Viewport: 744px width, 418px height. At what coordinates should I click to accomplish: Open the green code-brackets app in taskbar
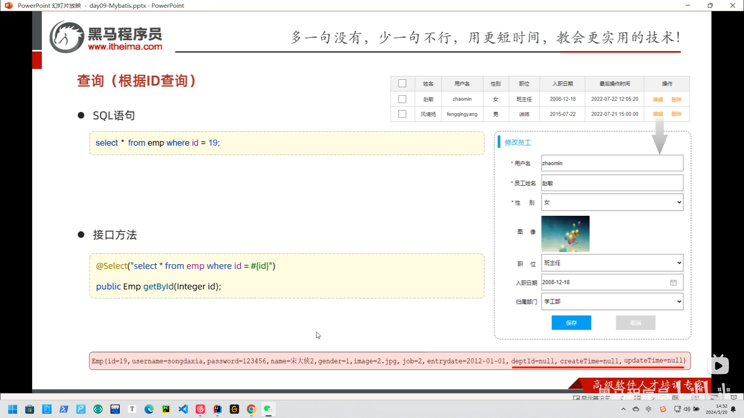click(x=98, y=409)
